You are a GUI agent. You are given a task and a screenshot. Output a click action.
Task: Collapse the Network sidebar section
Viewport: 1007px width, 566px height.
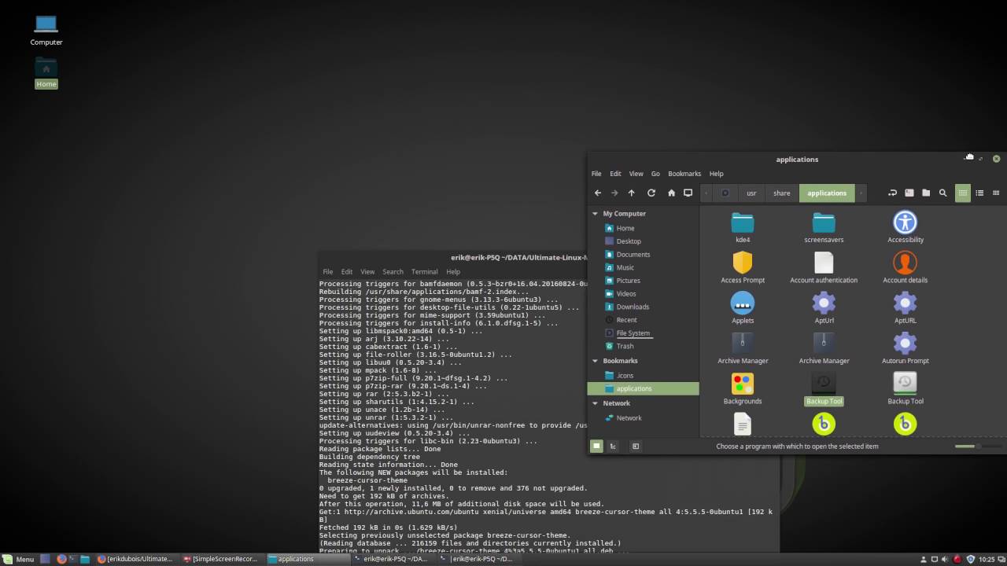pyautogui.click(x=595, y=403)
